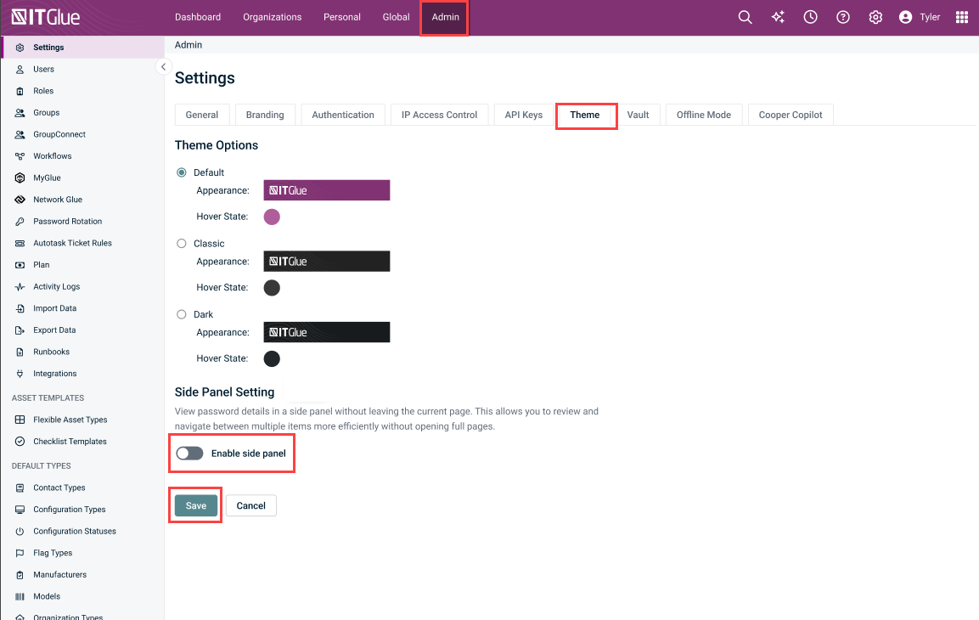Click the sparkle AI assistant icon
The height and width of the screenshot is (620, 979).
(778, 17)
